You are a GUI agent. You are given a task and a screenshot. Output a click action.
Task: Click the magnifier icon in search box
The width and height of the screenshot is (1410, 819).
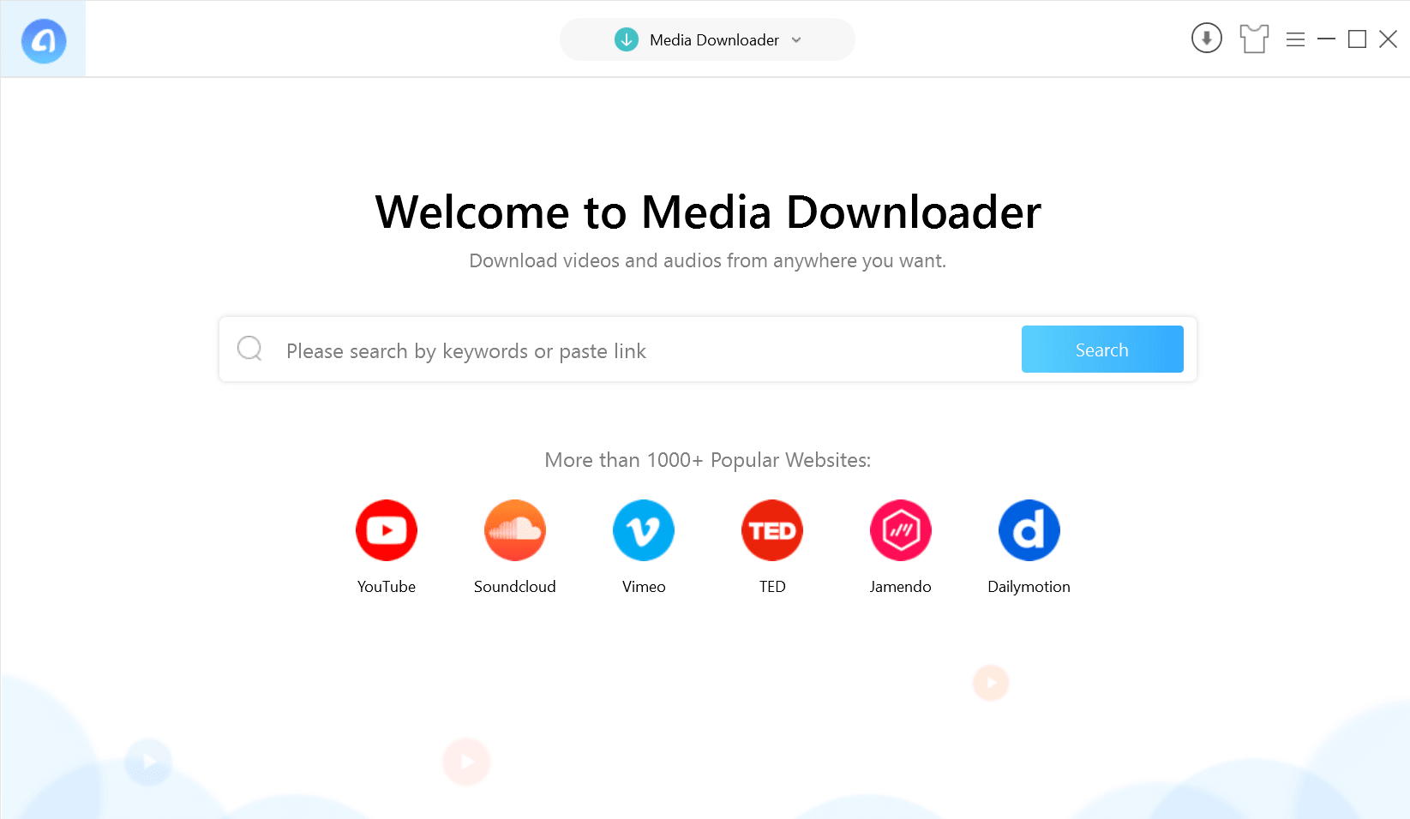click(249, 349)
